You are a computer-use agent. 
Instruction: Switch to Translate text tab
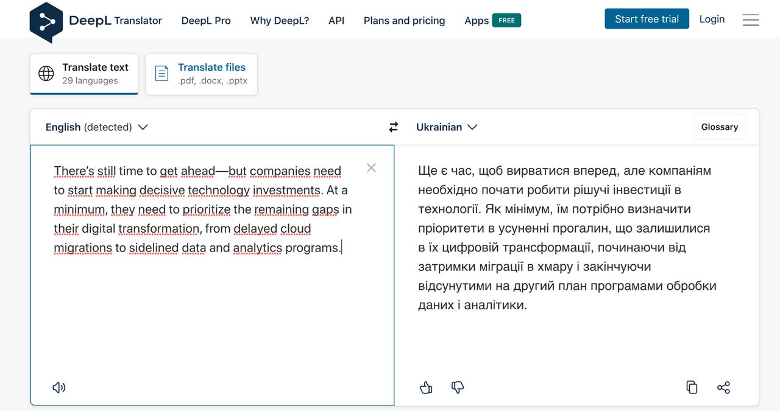coord(84,74)
